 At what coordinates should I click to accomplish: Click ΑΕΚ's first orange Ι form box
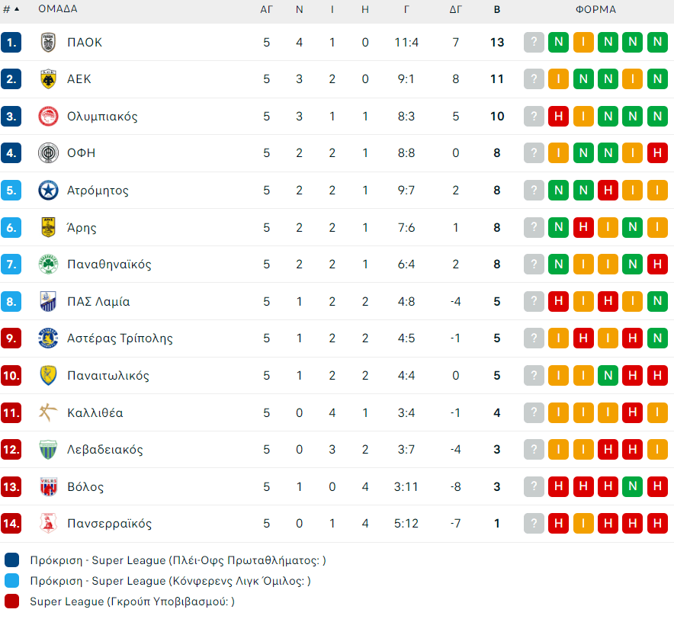coord(558,79)
